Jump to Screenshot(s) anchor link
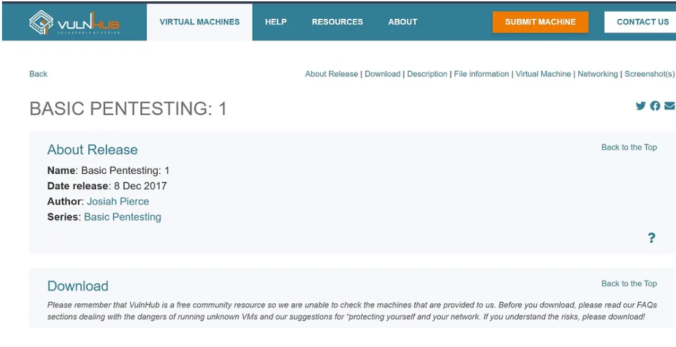This screenshot has height=347, width=676. [650, 73]
